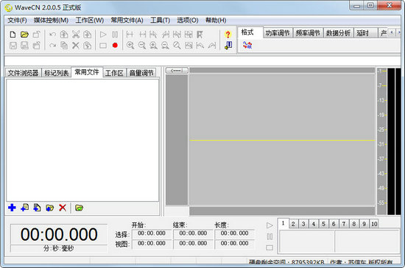Click the plain magnifier zoom icon
This screenshot has height=268, width=405.
[x=177, y=46]
